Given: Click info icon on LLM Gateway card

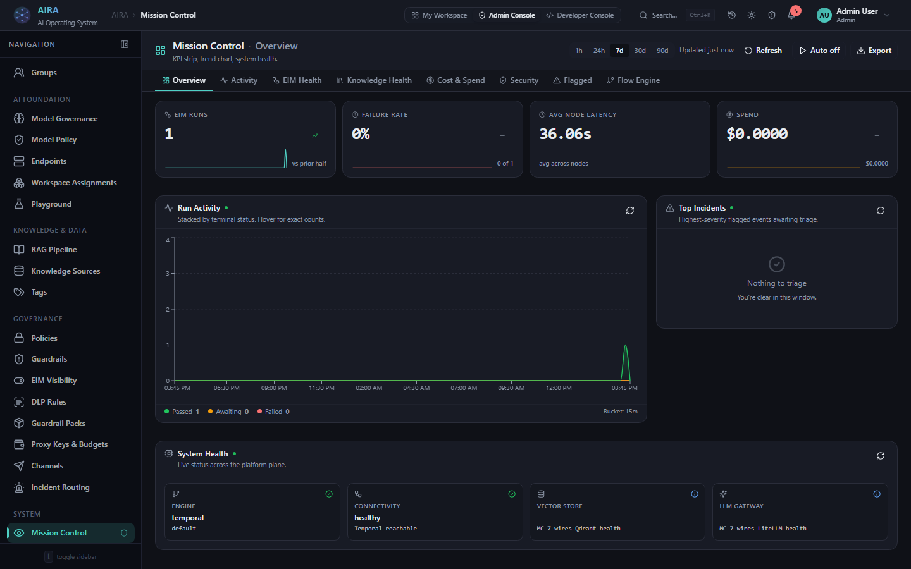Looking at the screenshot, I should 877,494.
